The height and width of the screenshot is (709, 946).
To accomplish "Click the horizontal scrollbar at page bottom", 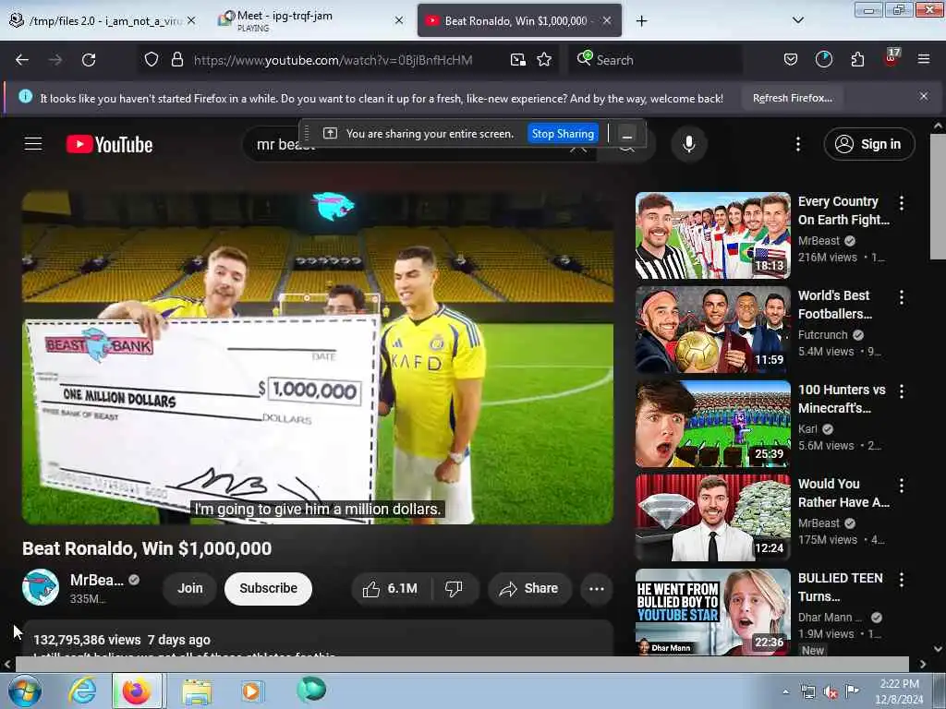I will point(462,664).
